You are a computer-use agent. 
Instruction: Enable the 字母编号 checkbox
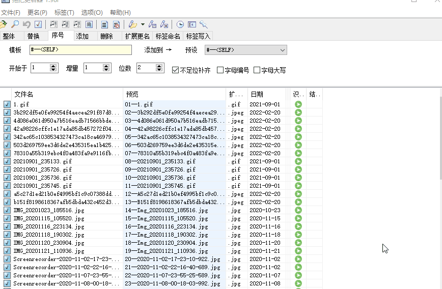tap(220, 70)
